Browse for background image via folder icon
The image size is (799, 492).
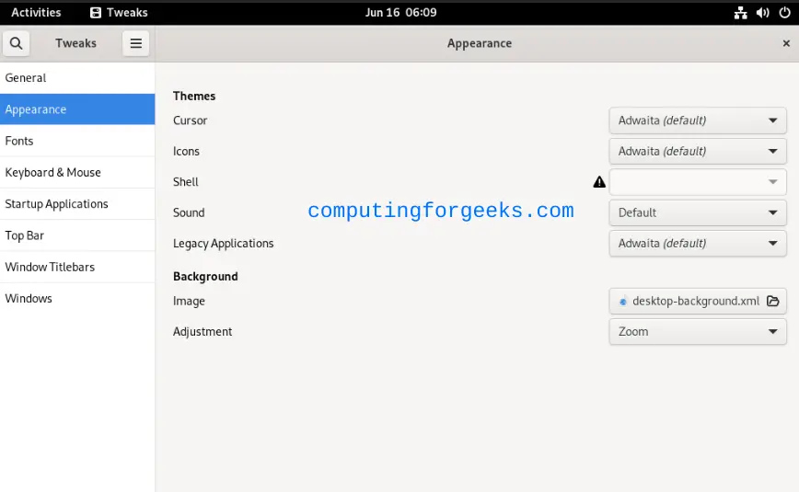[x=772, y=301]
